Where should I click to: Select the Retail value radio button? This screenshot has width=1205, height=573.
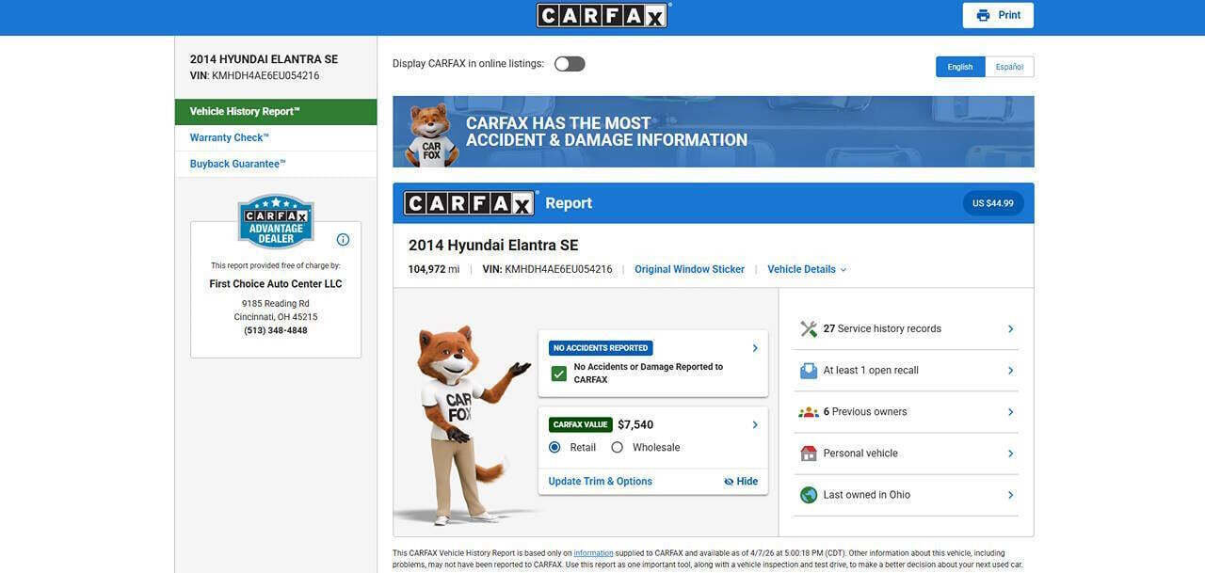554,448
